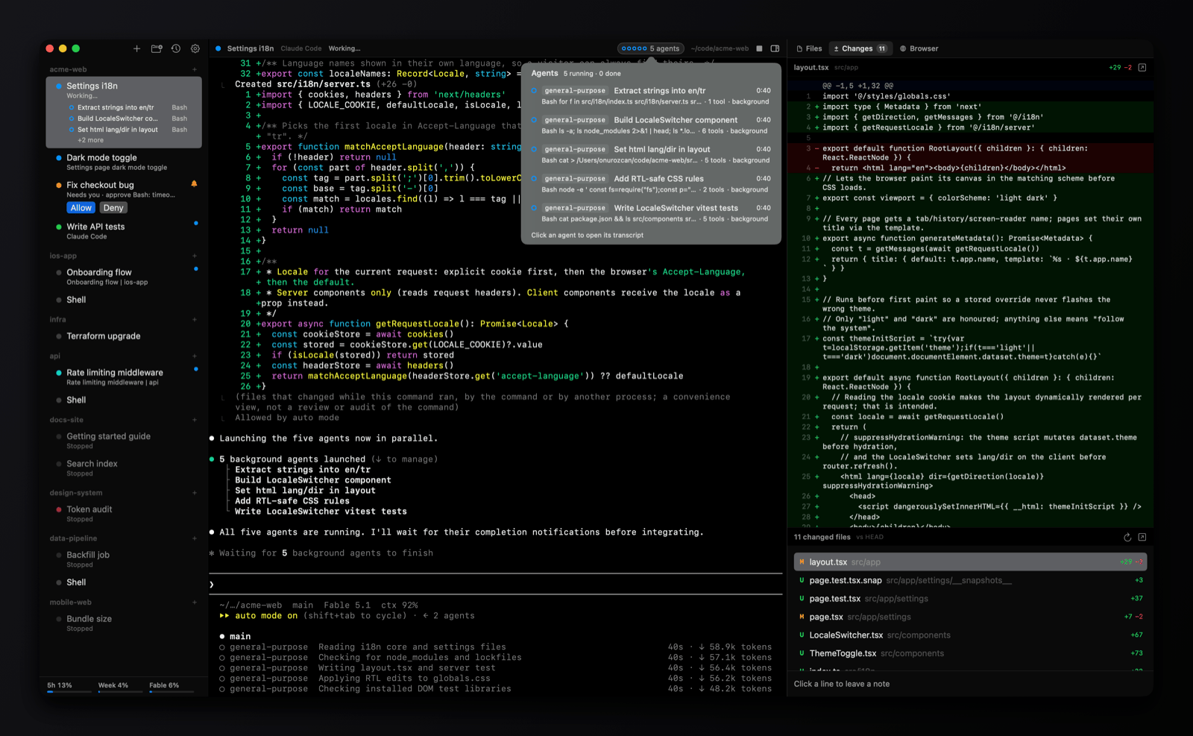Viewport: 1193px width, 736px height.
Task: Open ThemeToggle.tsx in changed files
Action: (x=970, y=653)
